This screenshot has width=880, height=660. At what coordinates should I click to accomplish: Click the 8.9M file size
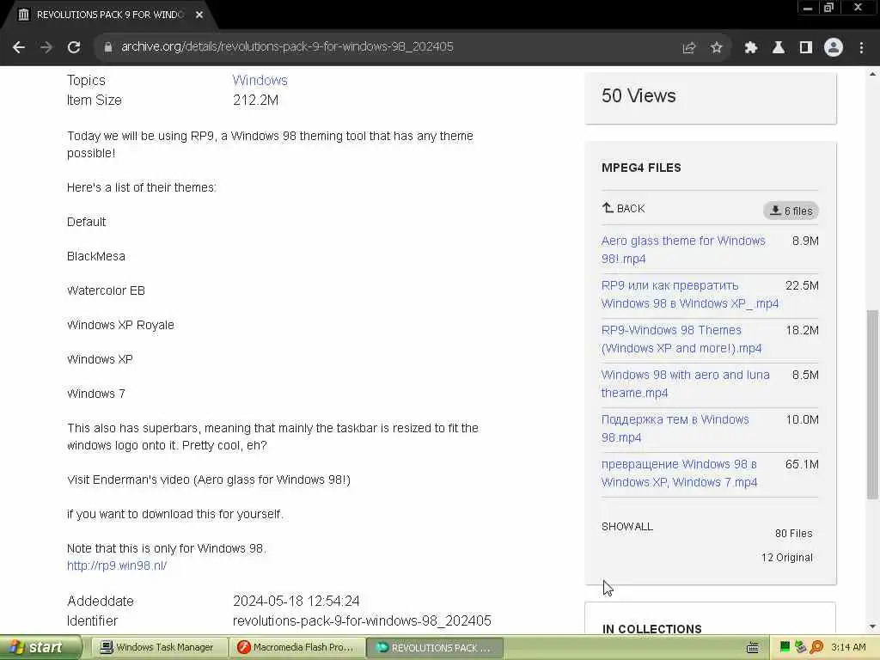[805, 241]
